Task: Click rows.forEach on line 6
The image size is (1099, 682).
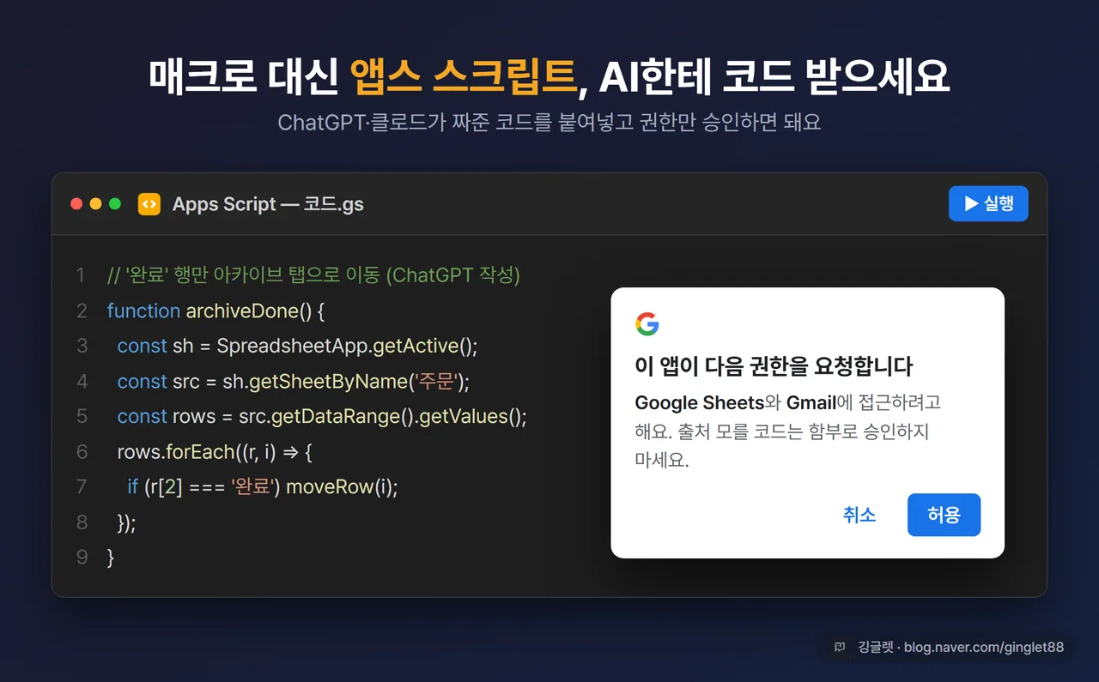Action: pos(176,451)
